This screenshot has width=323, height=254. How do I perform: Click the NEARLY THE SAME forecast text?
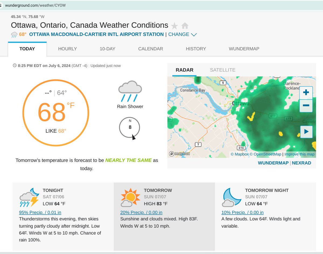coord(128,160)
